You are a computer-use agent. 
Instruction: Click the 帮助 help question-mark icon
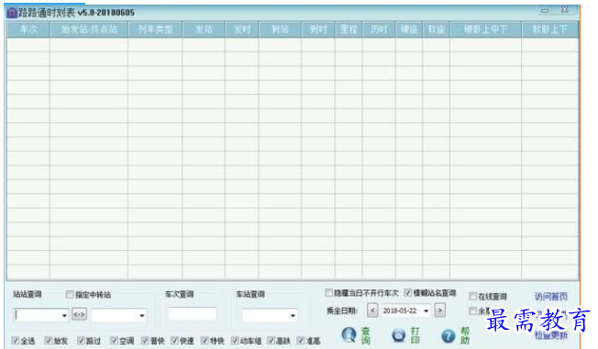448,335
